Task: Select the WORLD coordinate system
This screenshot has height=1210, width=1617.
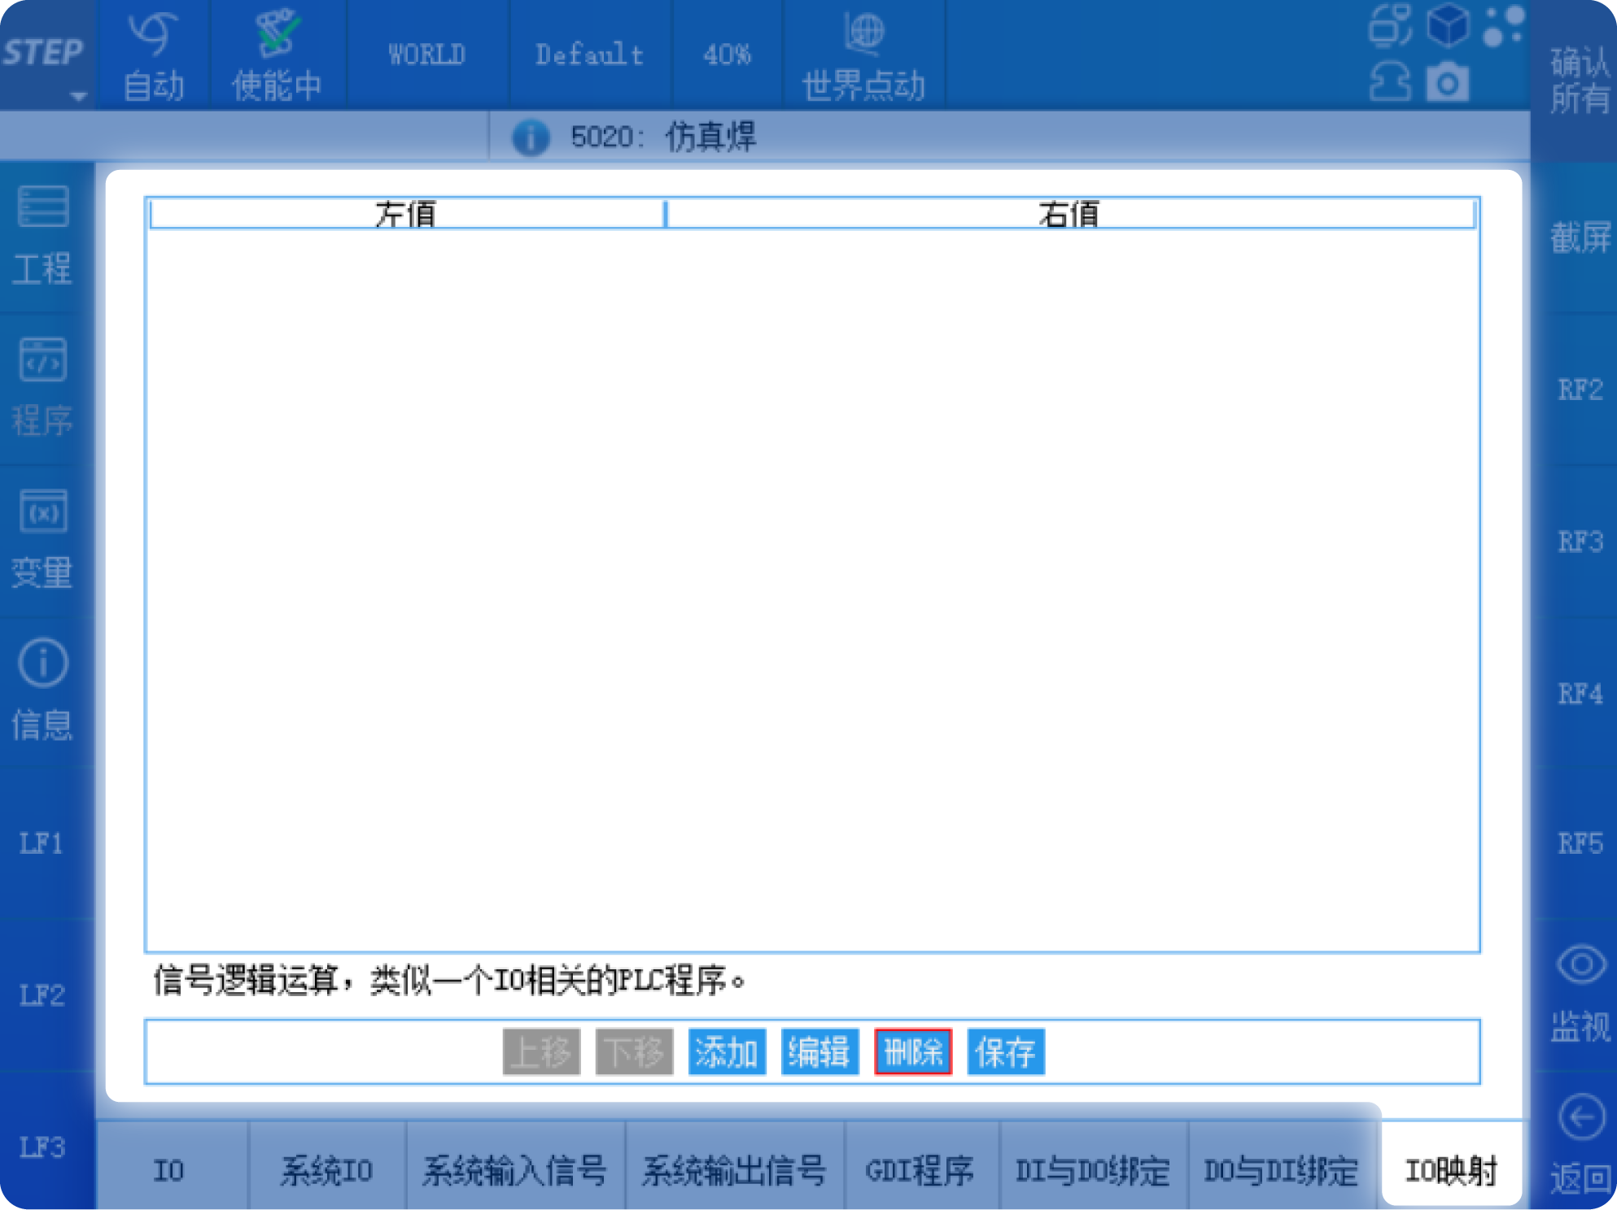Action: click(427, 54)
